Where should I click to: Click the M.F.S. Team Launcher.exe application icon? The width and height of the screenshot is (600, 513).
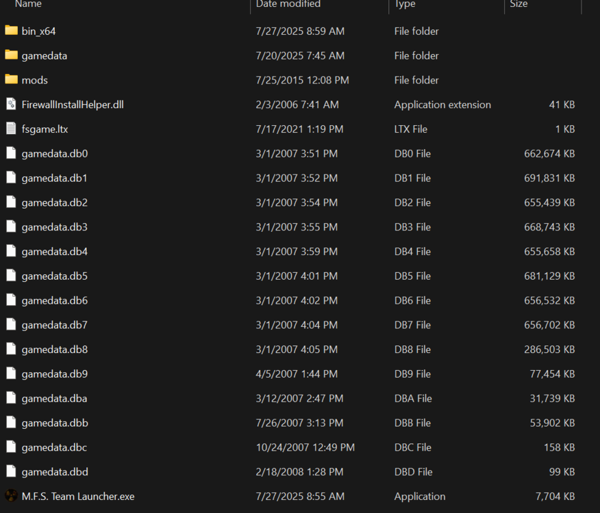11,496
